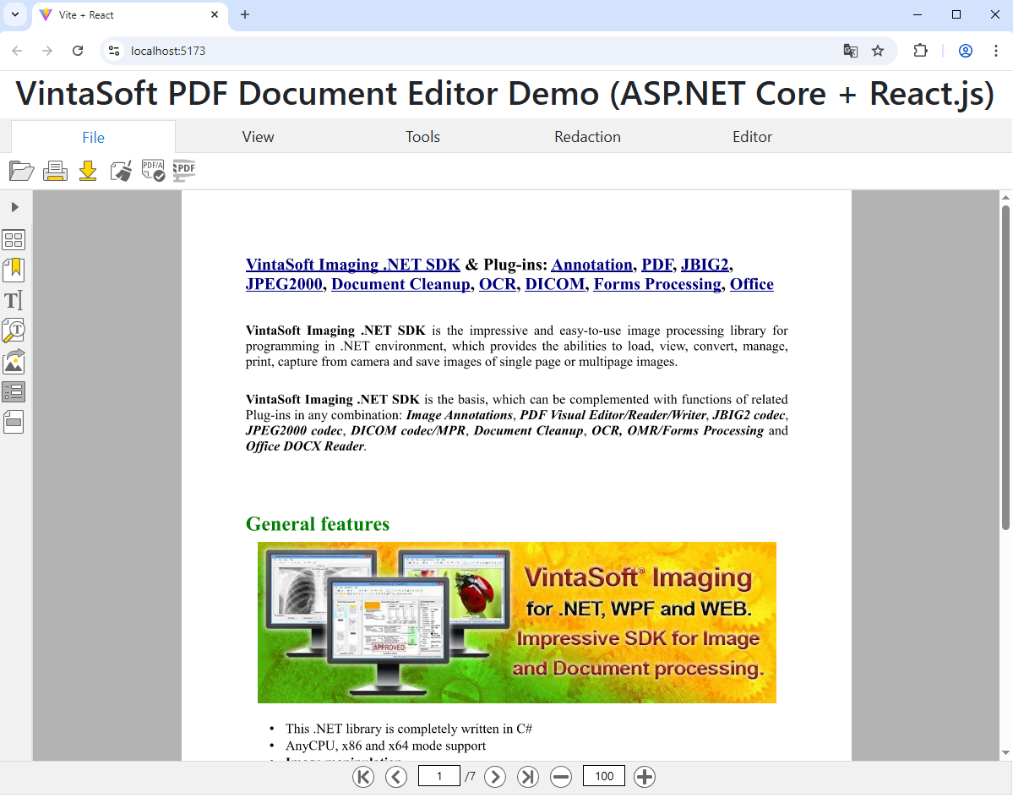Close the Vite + React tab
Screen dimensions: 1013x798
tap(215, 14)
